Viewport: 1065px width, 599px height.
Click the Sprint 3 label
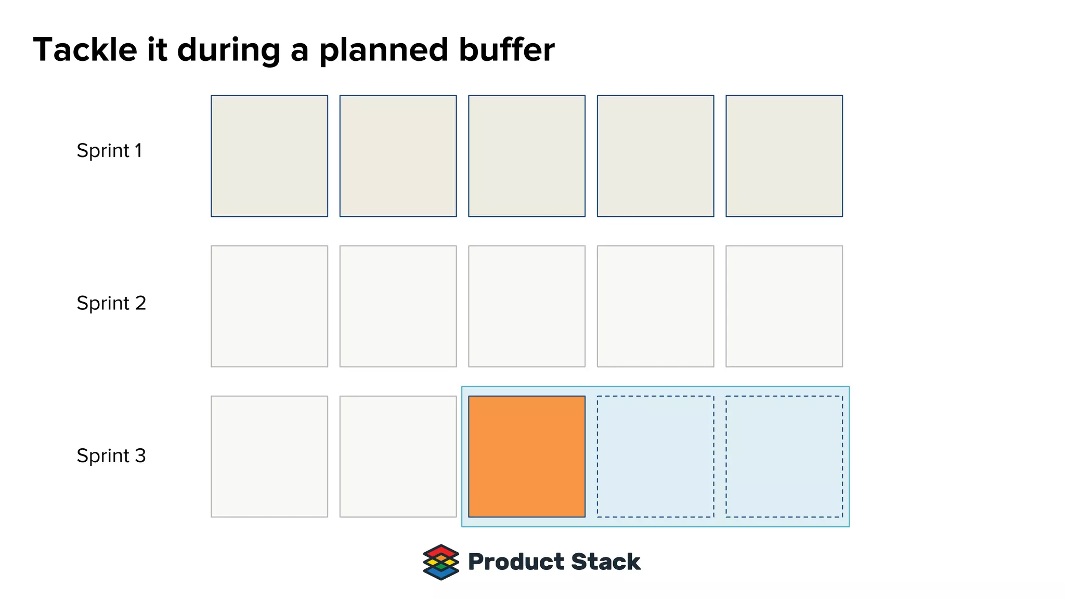(x=111, y=455)
